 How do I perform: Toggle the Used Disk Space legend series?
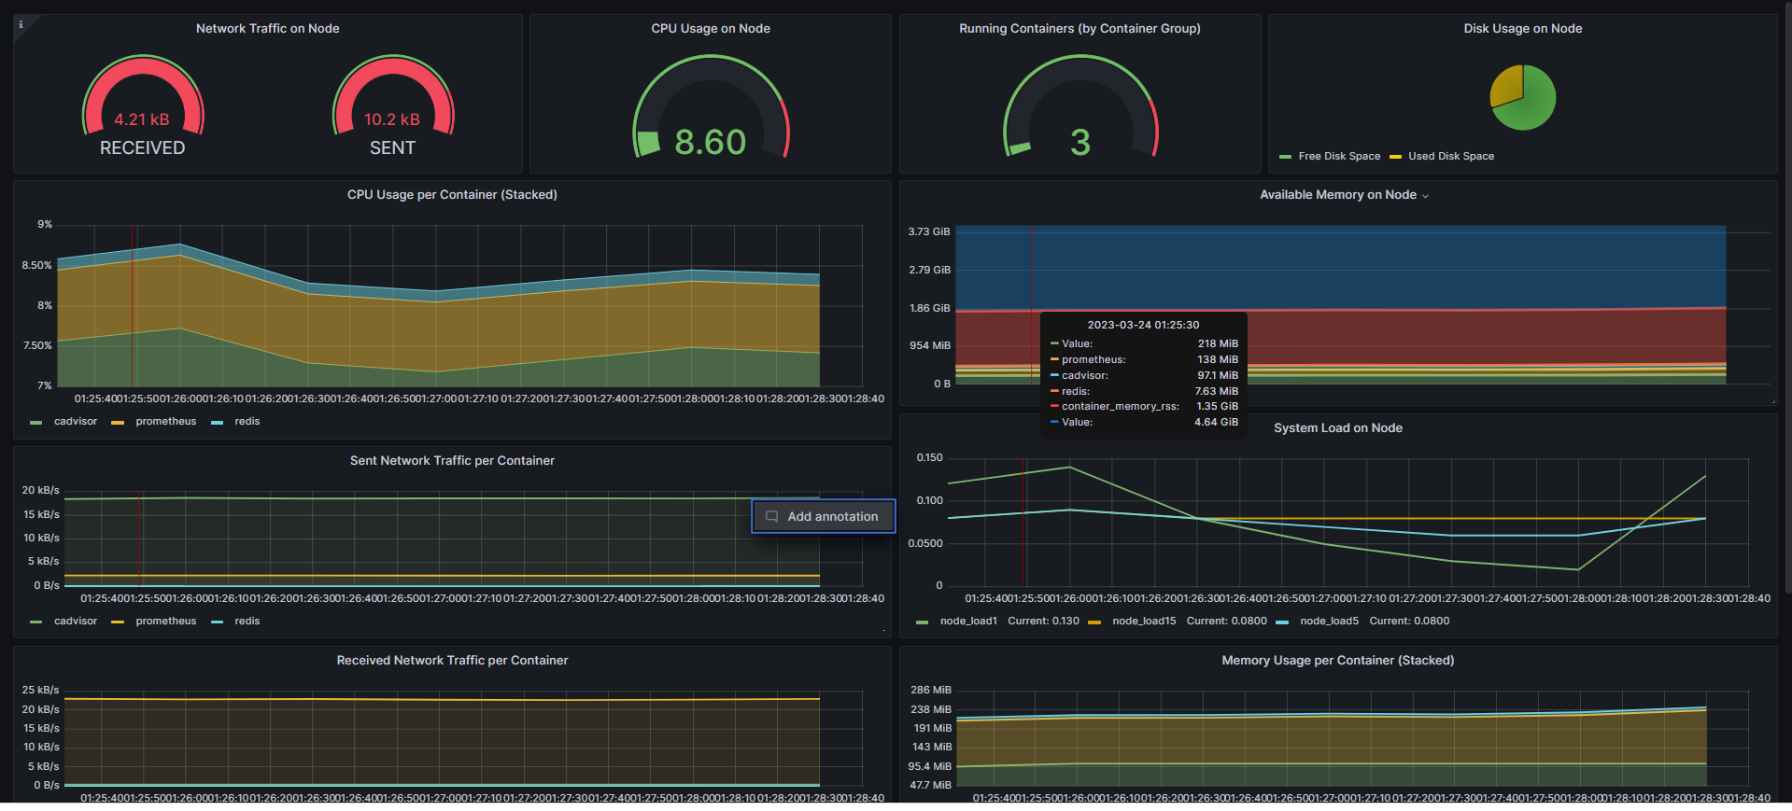click(1451, 157)
